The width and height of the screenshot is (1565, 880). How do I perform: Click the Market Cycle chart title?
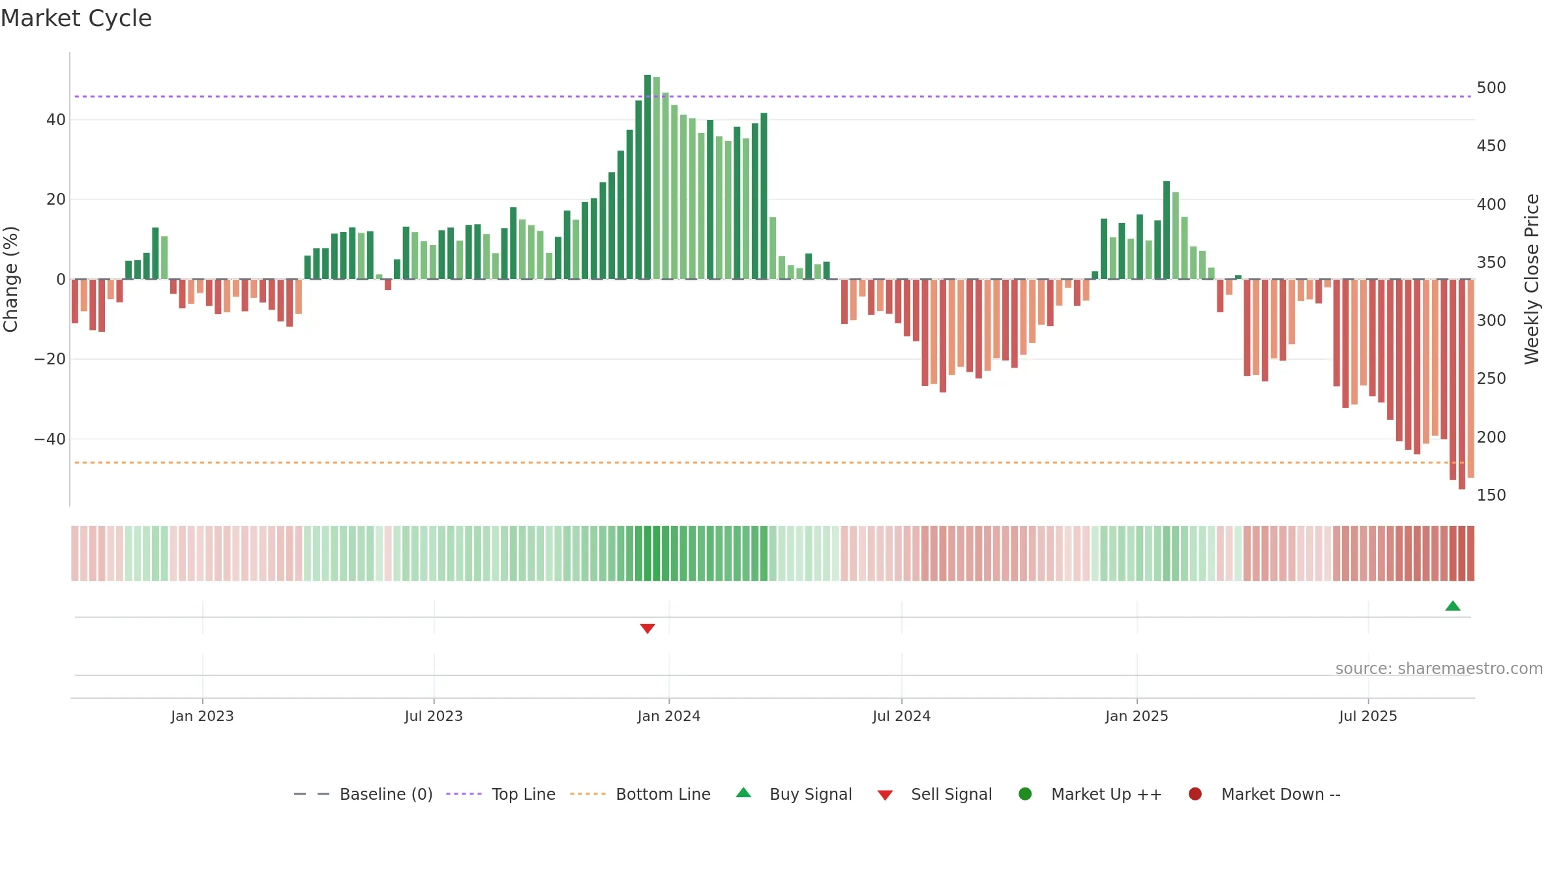pyautogui.click(x=76, y=18)
